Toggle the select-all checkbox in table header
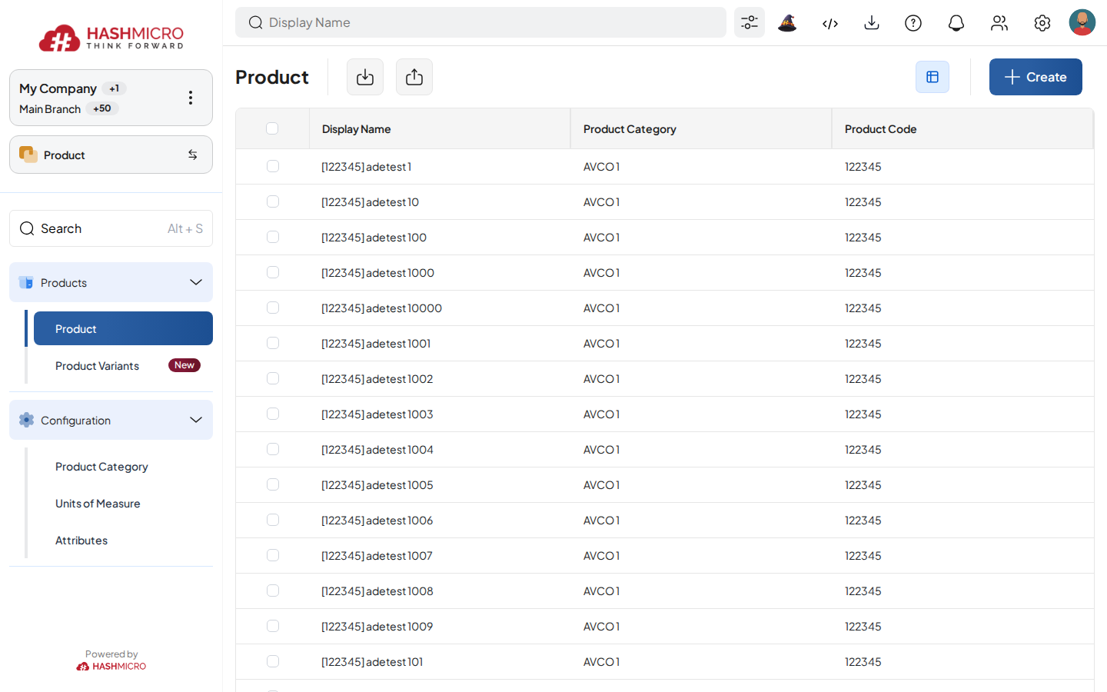 pyautogui.click(x=272, y=128)
